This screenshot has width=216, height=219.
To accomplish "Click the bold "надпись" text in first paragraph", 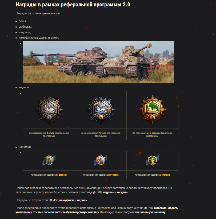I will click(x=109, y=192).
